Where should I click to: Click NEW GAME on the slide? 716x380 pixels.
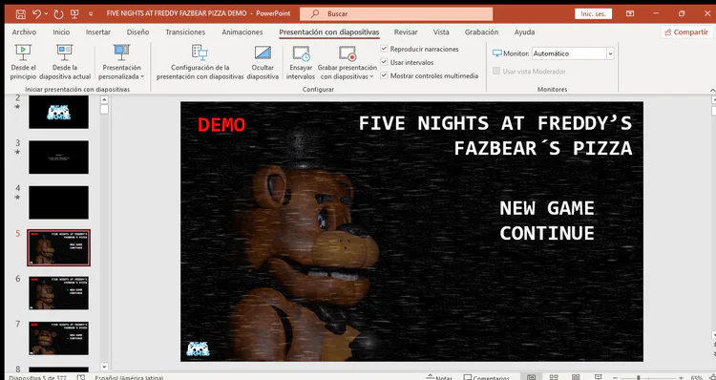[547, 208]
